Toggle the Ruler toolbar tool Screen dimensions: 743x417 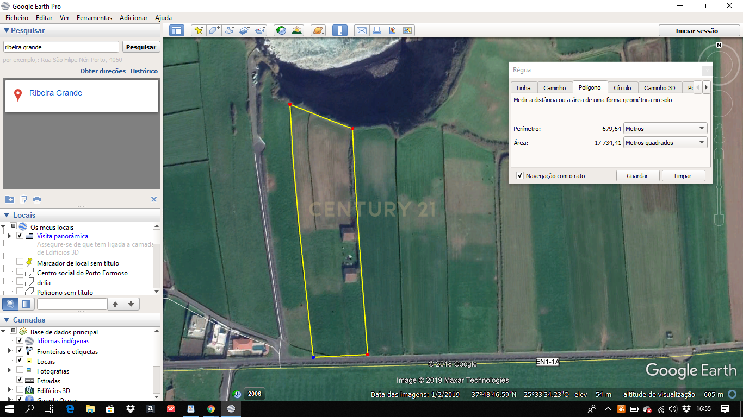[339, 30]
